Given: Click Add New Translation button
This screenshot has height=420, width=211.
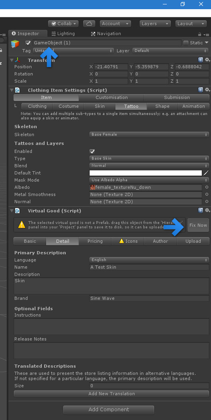Looking at the screenshot, I should 111,394.
